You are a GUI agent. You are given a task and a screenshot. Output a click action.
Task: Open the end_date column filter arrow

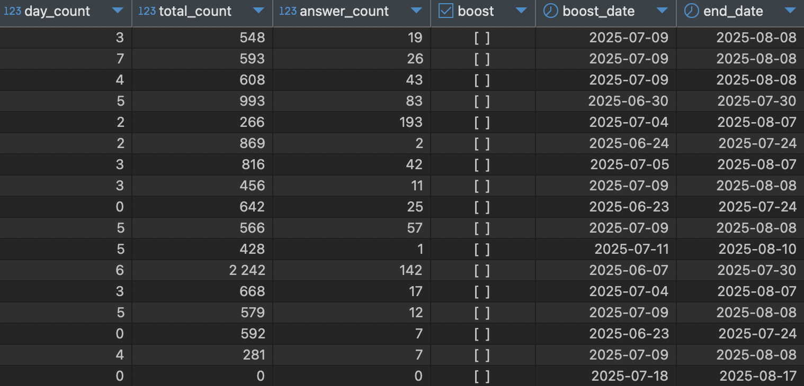tap(790, 11)
